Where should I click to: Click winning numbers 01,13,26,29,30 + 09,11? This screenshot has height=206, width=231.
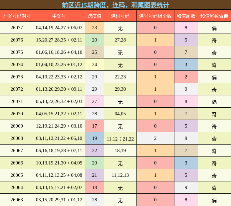pyautogui.click(x=59, y=89)
